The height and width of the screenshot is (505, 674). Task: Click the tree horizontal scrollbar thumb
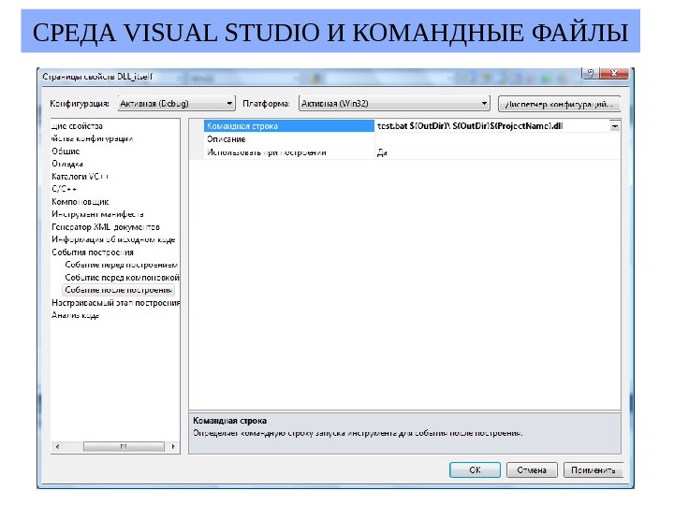[124, 447]
